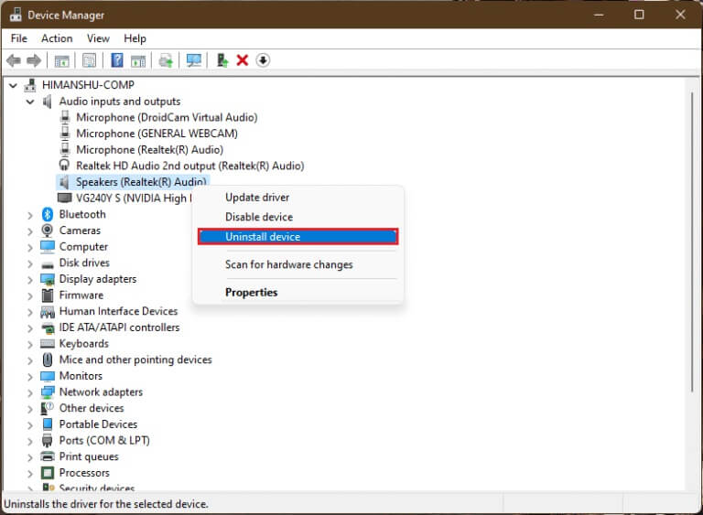Open the View menu

coord(98,38)
